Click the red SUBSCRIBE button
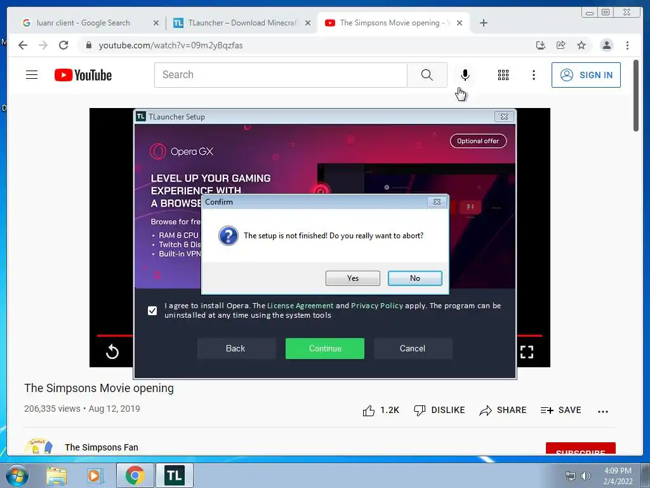This screenshot has height=488, width=650. point(580,449)
